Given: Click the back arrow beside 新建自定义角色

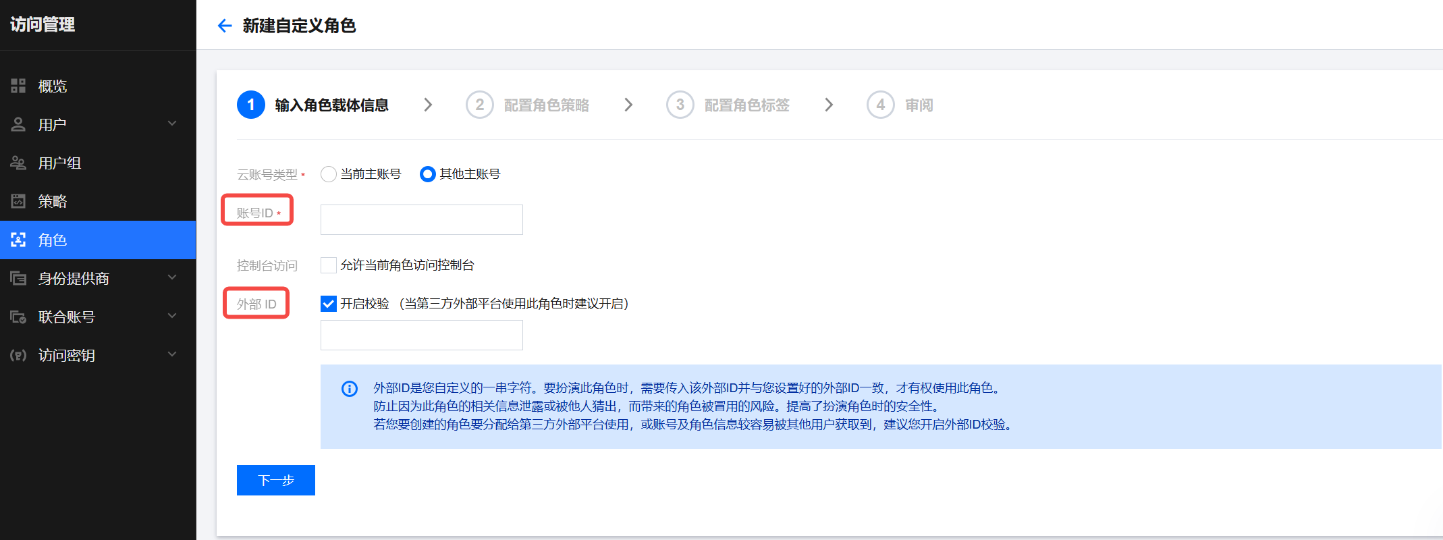Looking at the screenshot, I should click(x=225, y=26).
